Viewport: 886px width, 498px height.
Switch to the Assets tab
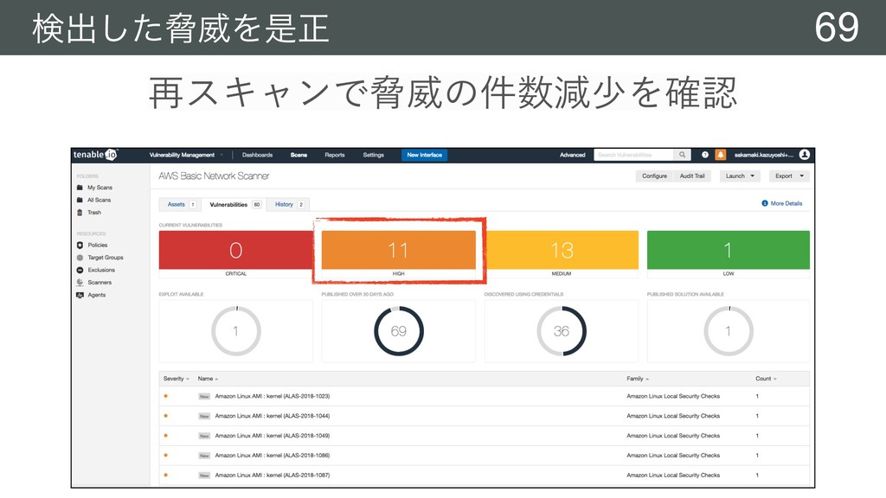click(x=180, y=204)
